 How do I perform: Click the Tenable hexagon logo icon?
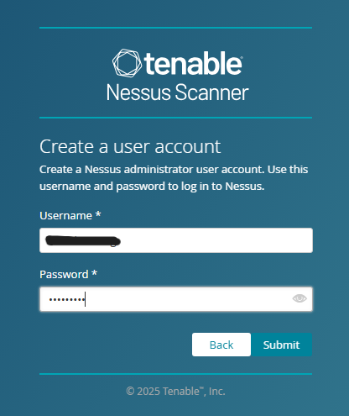click(x=127, y=63)
